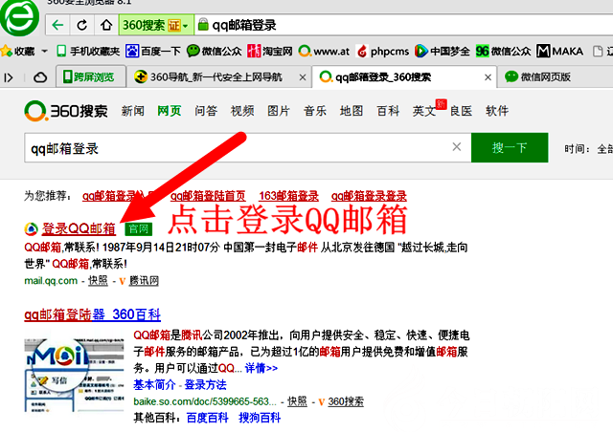
Task: Click the green padlock security icon
Action: [203, 25]
